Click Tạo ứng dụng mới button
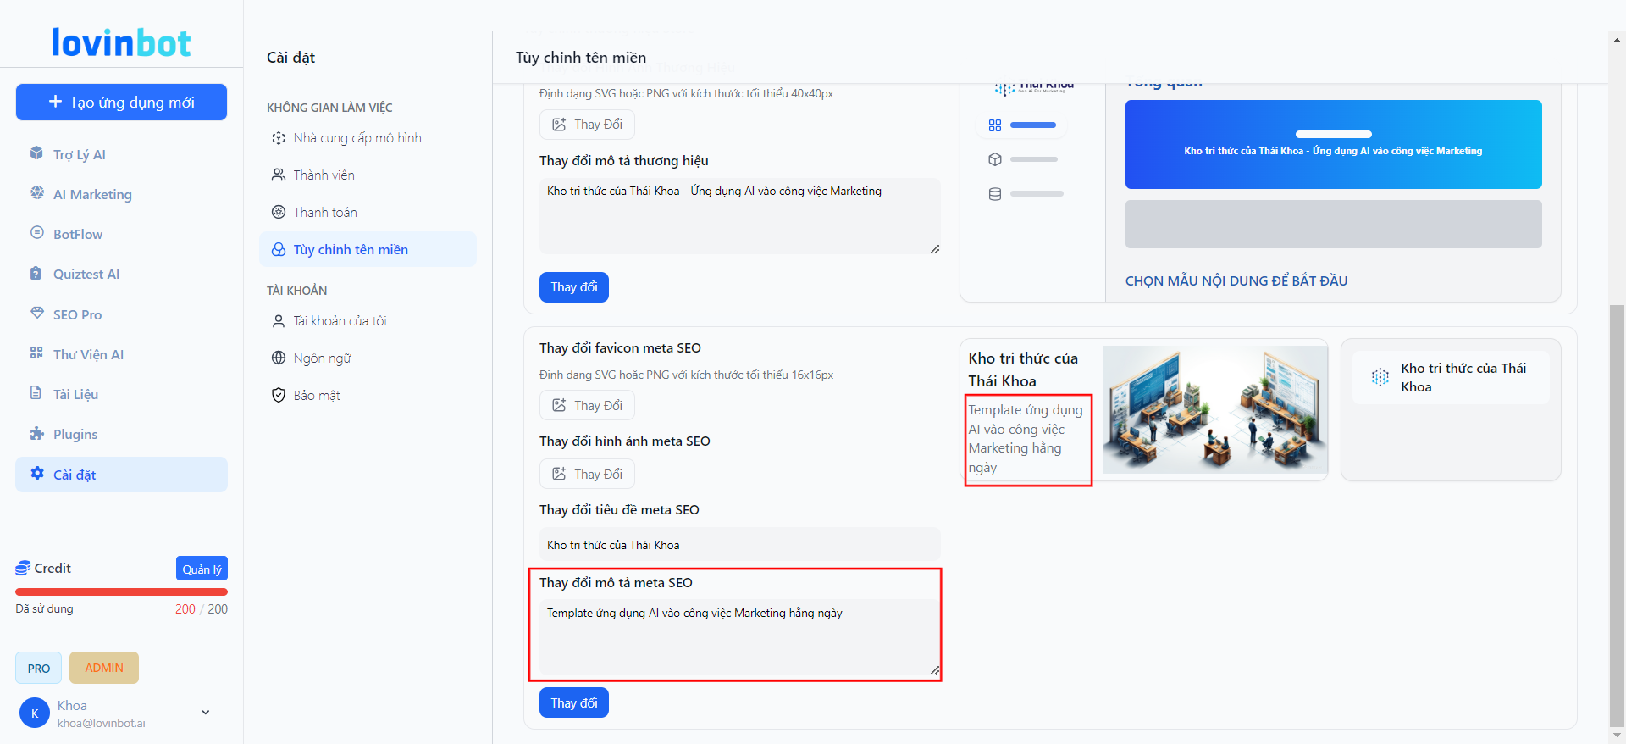1626x744 pixels. (121, 103)
